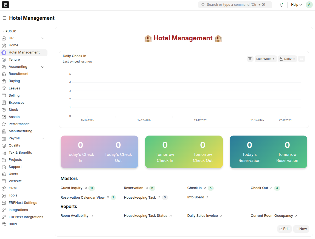This screenshot has height=239, width=315.
Task: Open the chart options ellipsis menu
Action: coord(302,59)
